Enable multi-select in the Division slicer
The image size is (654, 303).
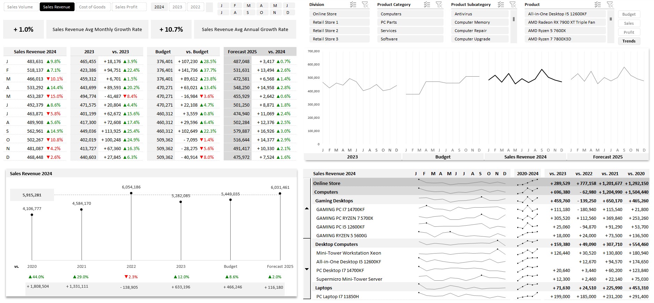click(353, 5)
